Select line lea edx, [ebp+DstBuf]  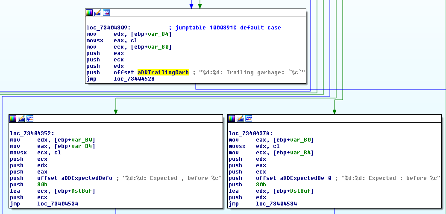[271, 191]
